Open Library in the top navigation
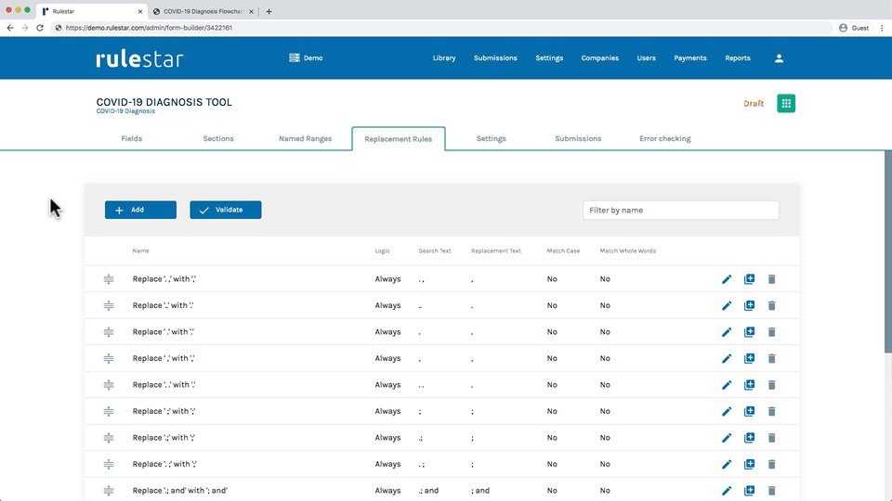This screenshot has height=501, width=892. click(444, 58)
